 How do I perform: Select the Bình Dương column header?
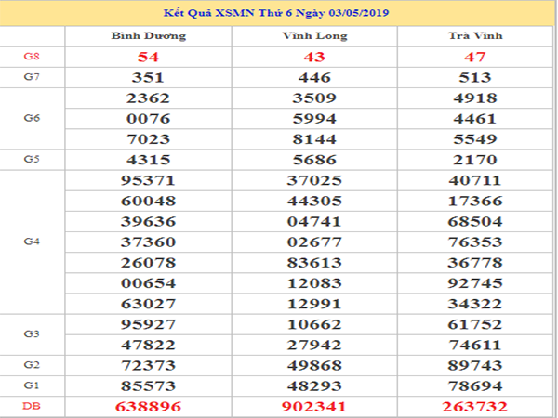[x=149, y=36]
